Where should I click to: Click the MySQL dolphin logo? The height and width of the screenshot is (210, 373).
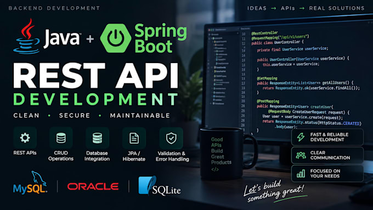[30, 183]
